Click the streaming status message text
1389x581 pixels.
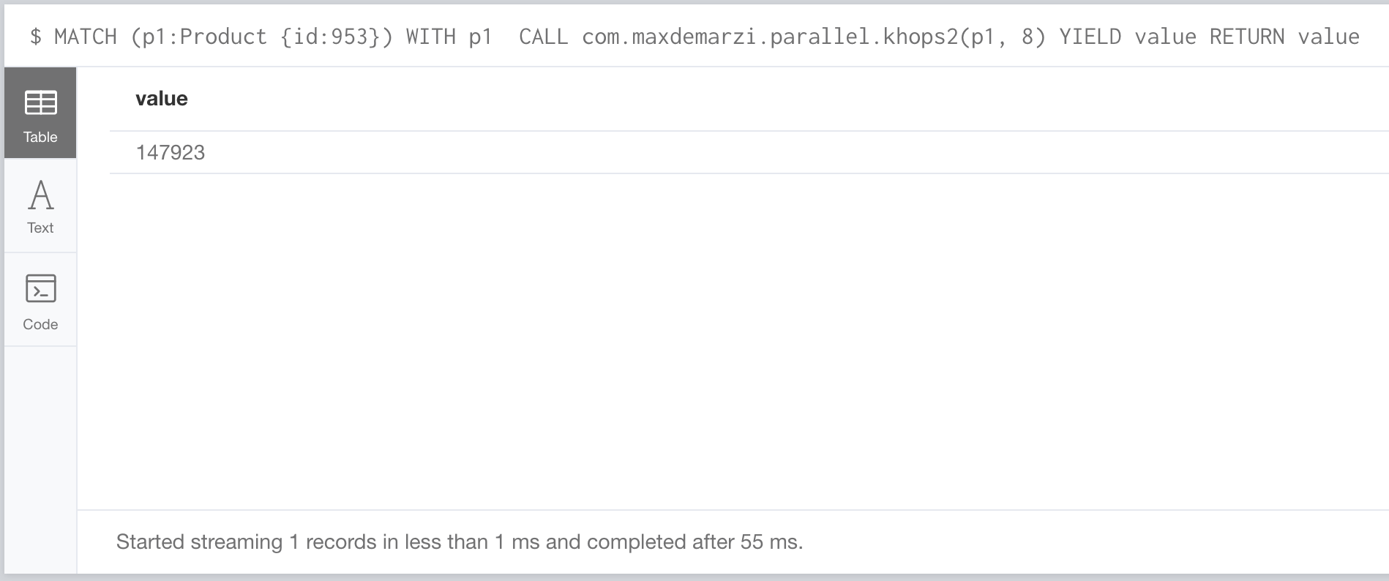(x=460, y=542)
